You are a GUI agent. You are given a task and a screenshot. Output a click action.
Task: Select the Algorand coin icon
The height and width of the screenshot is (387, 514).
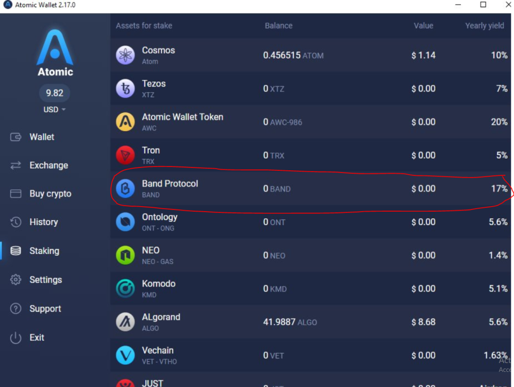click(125, 322)
